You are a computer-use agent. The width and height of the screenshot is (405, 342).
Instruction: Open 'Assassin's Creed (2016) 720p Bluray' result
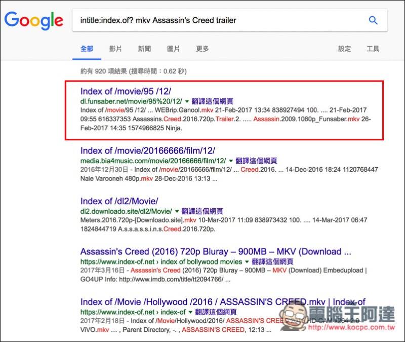click(x=216, y=251)
